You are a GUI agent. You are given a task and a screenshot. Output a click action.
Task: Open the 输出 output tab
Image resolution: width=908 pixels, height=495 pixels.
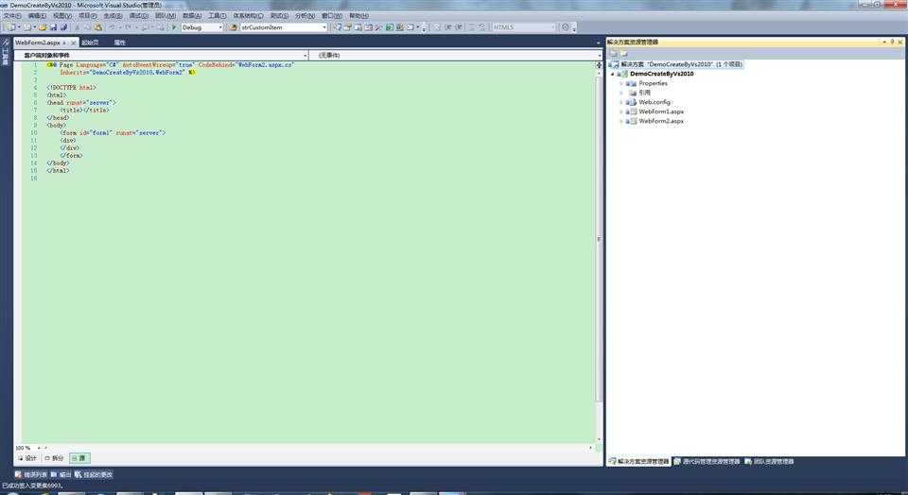coord(61,475)
